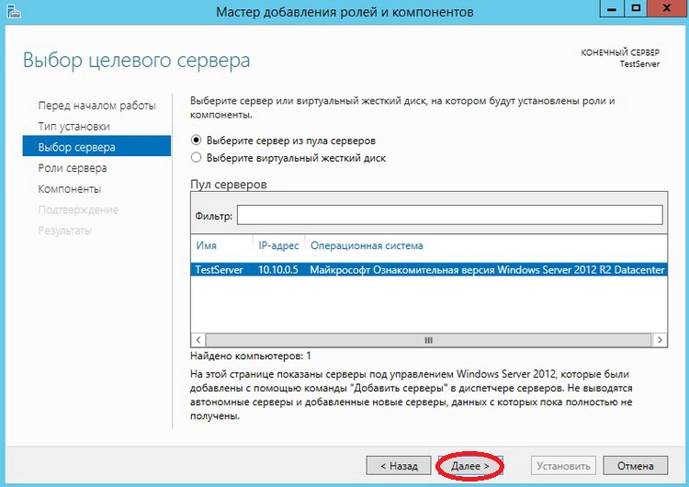The height and width of the screenshot is (487, 689).
Task: Click the 'Результаты' step in the sidebar
Action: pyautogui.click(x=65, y=231)
